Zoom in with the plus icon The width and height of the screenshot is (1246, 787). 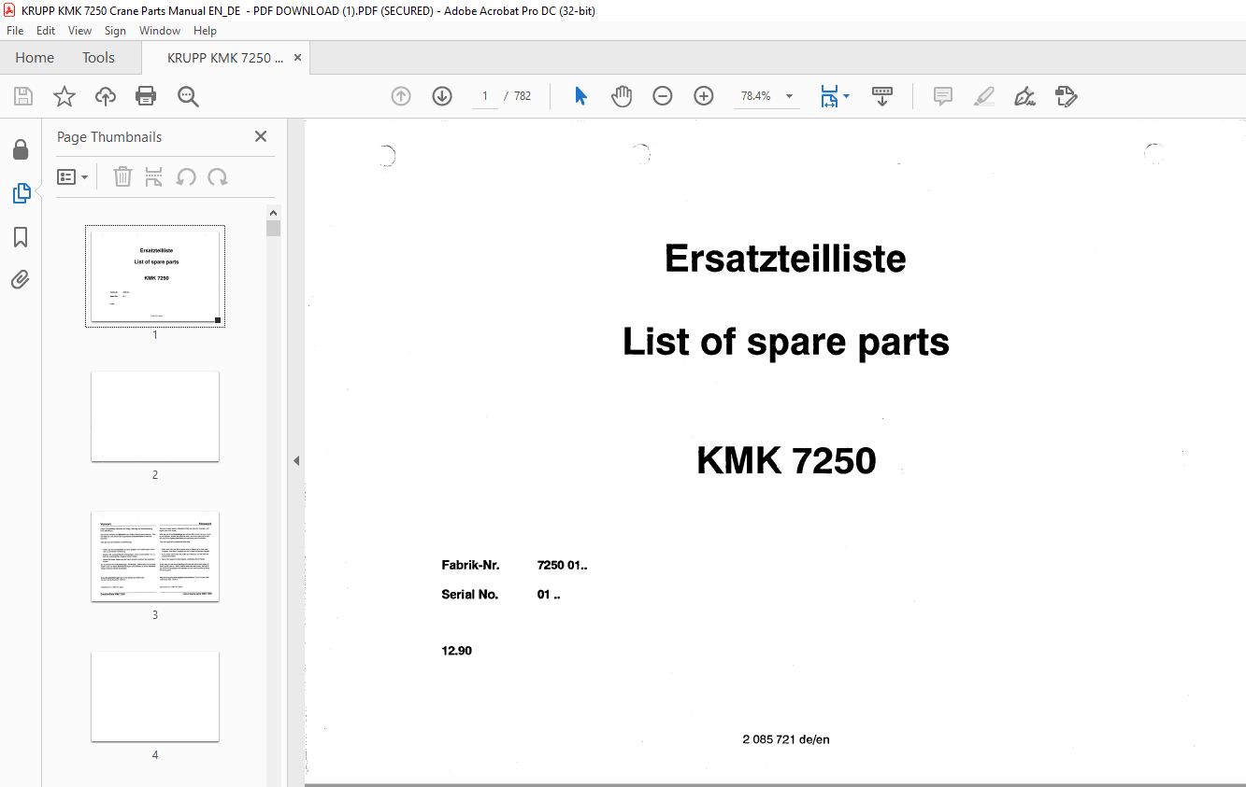tap(704, 96)
